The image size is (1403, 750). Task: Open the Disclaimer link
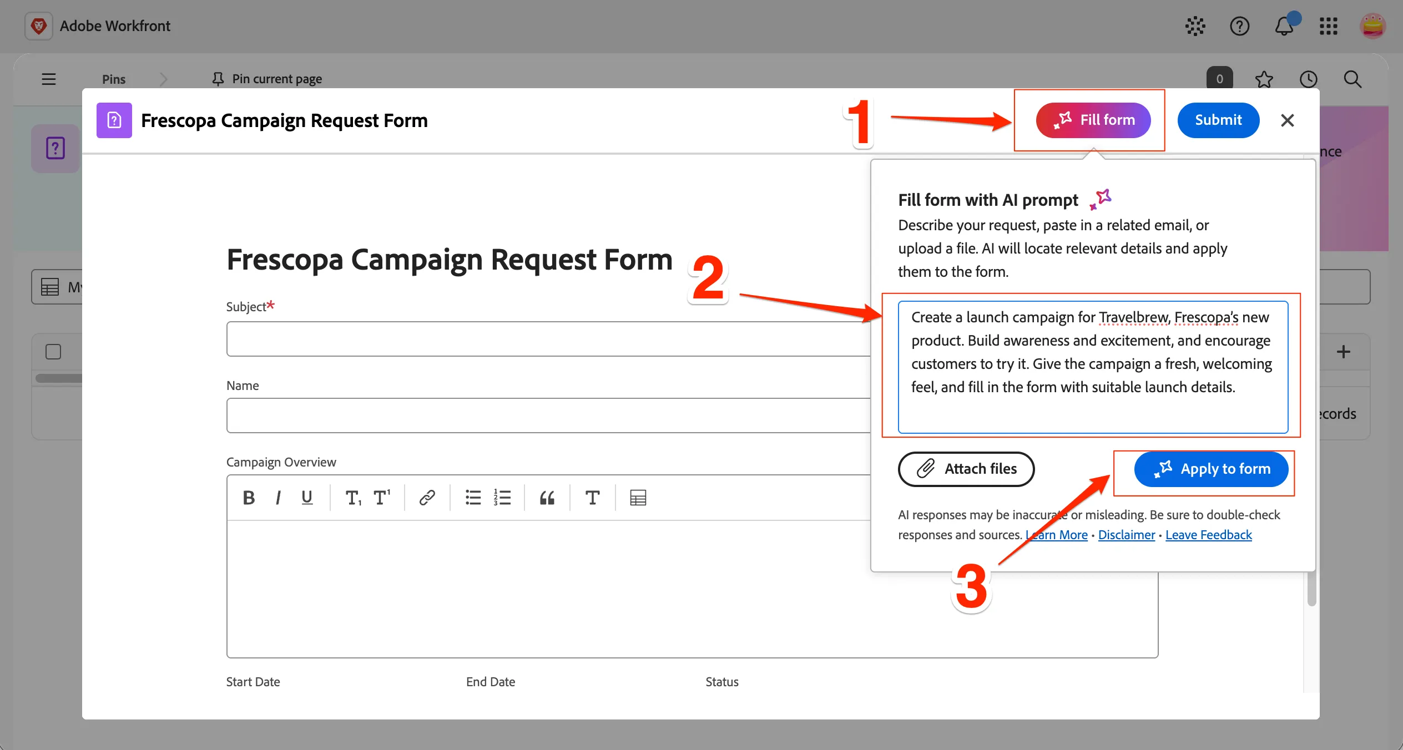pos(1126,535)
